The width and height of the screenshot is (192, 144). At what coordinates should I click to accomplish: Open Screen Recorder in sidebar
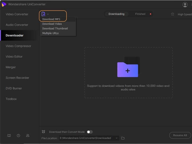coord(17,78)
